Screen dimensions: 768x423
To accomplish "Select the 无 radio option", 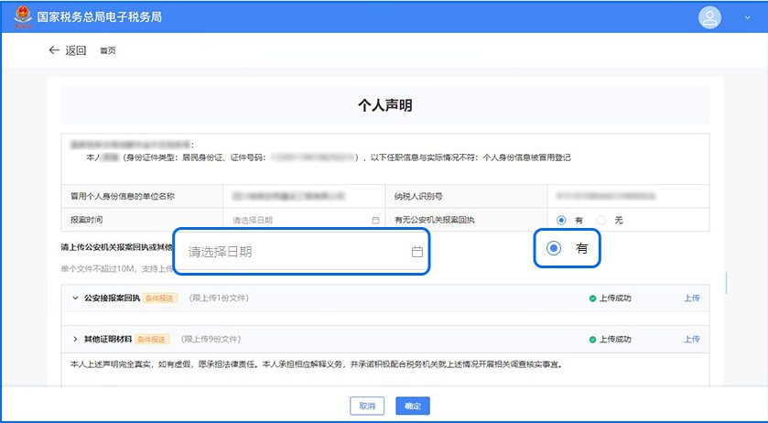I will tap(602, 220).
